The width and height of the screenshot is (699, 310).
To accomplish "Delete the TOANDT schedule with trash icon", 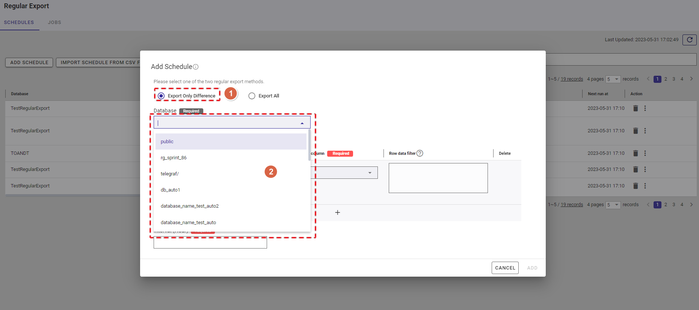I will click(636, 153).
